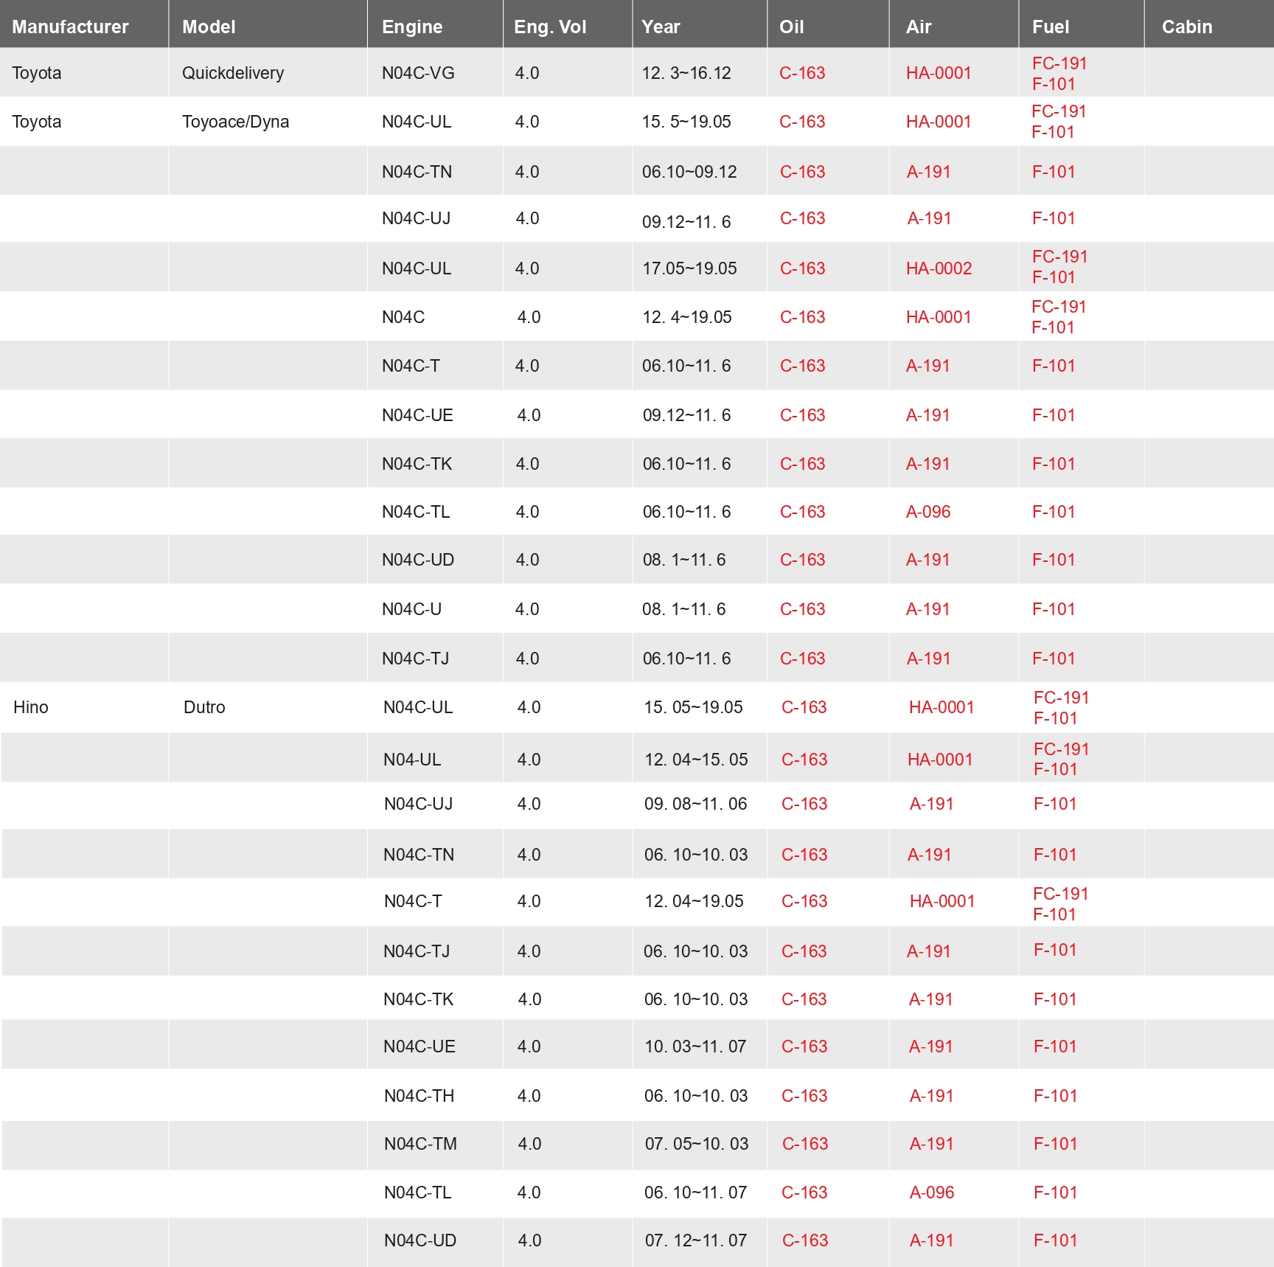Viewport: 1274px width, 1267px height.
Task: Select N04C-T engine in the 12. 04~19.05 row
Action: tap(413, 901)
